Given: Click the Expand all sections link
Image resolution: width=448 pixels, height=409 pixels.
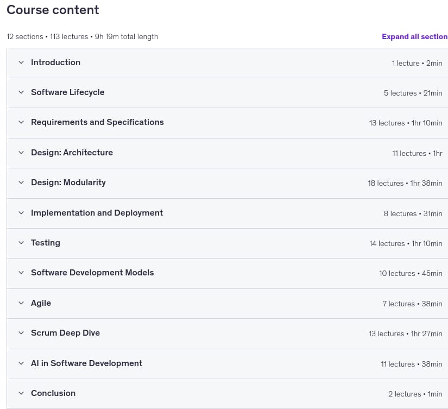Looking at the screenshot, I should click(x=415, y=36).
